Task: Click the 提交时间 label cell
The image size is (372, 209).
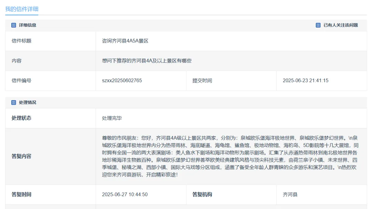Action: (231, 81)
